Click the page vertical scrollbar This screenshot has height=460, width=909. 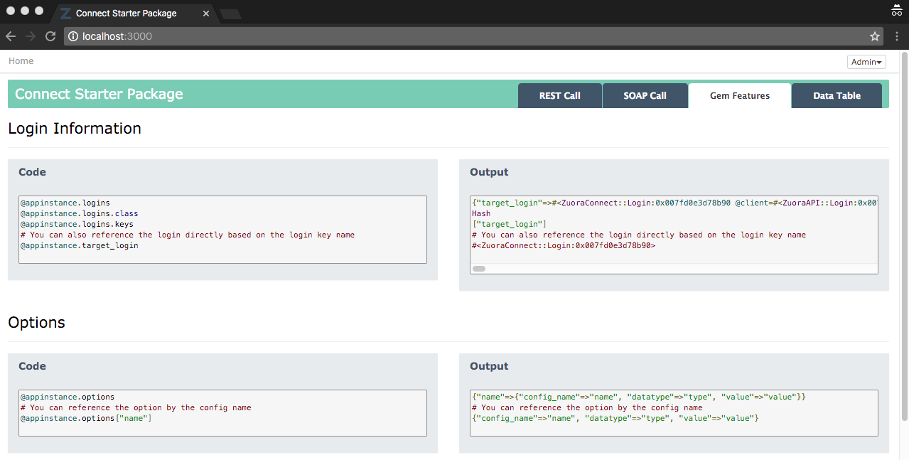904,235
